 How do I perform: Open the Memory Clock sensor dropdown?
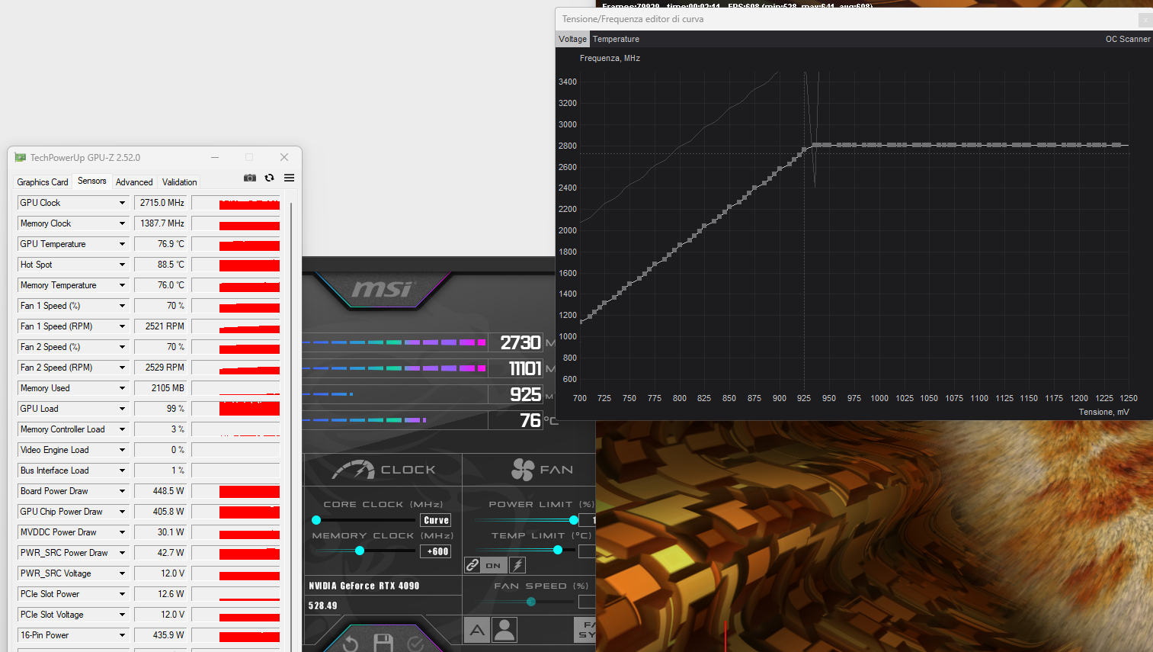122,223
